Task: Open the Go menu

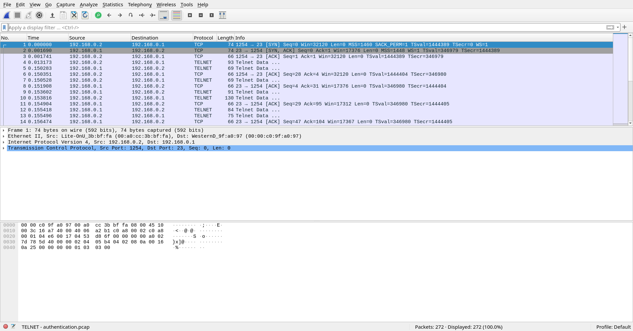Action: [x=48, y=5]
